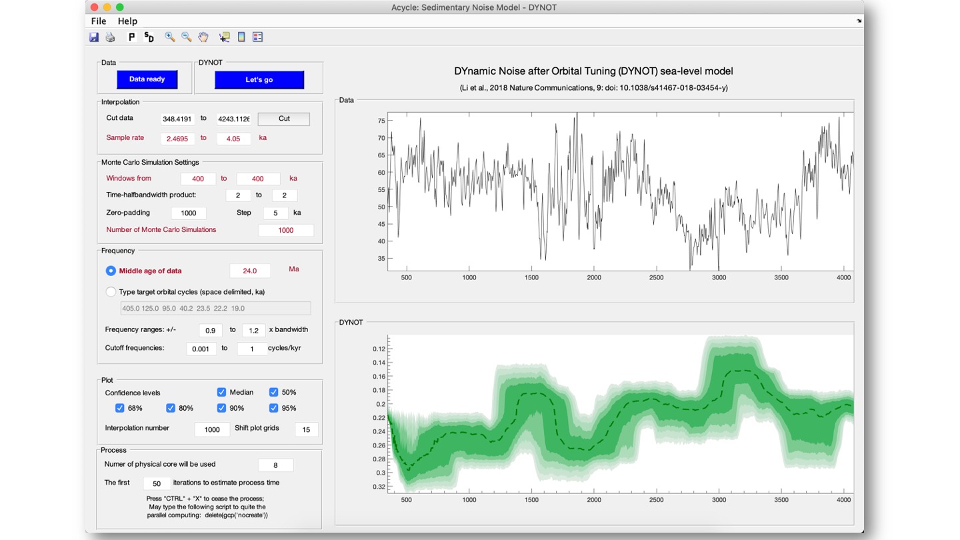This screenshot has width=960, height=540.
Task: Click the Cut button in Interpolation
Action: (284, 119)
